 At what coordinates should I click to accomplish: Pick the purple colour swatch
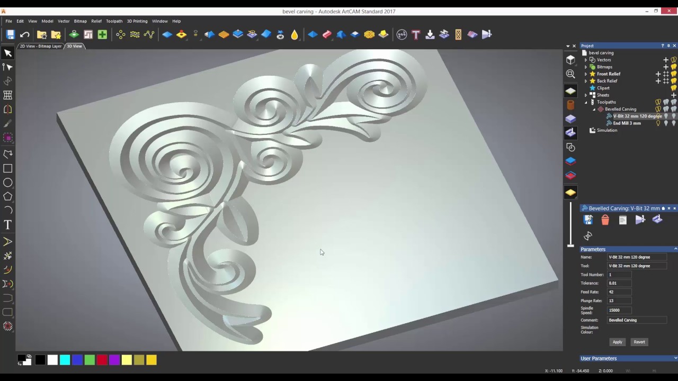pos(114,360)
